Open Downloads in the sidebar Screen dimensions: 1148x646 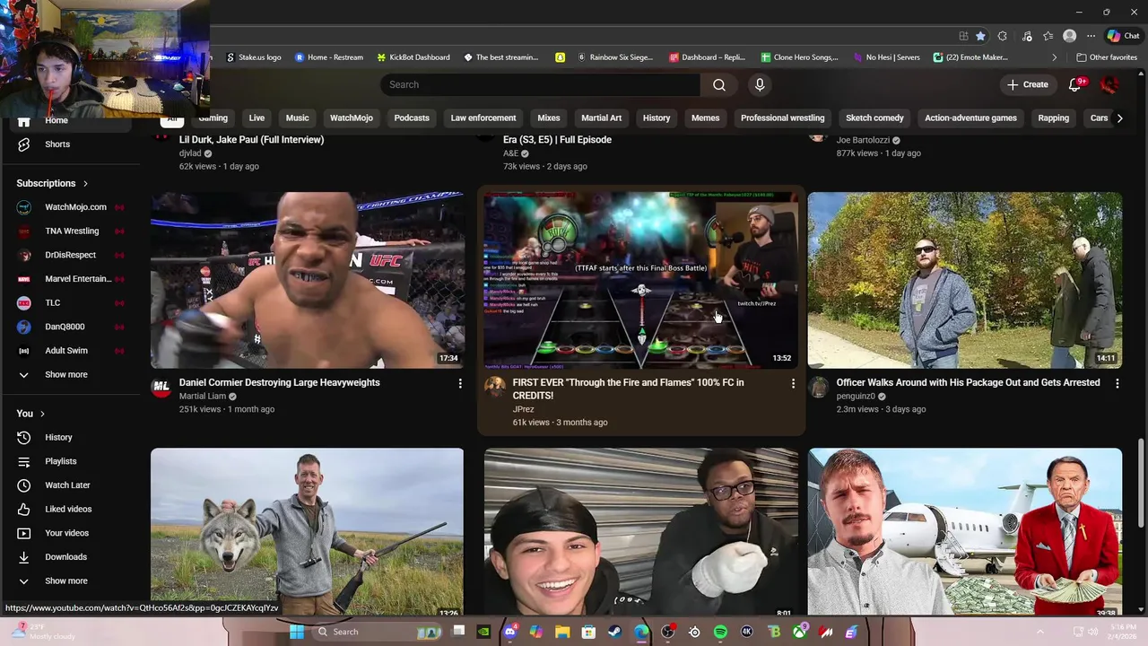(67, 557)
